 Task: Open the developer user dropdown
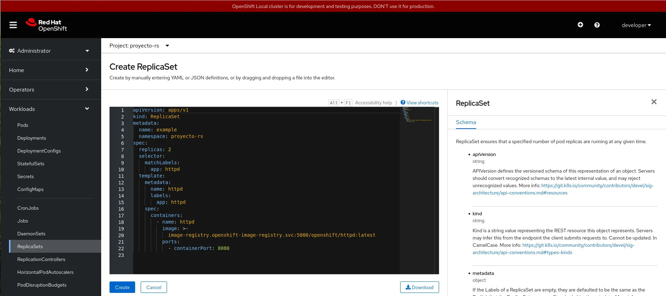click(x=636, y=25)
